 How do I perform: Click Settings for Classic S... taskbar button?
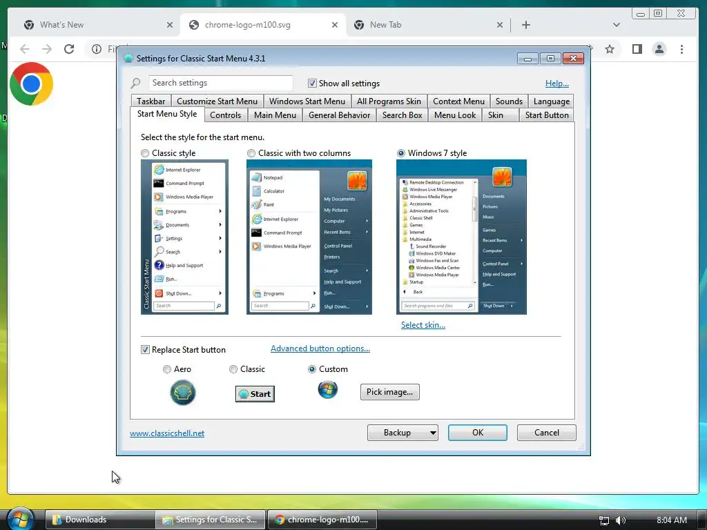[x=211, y=520]
